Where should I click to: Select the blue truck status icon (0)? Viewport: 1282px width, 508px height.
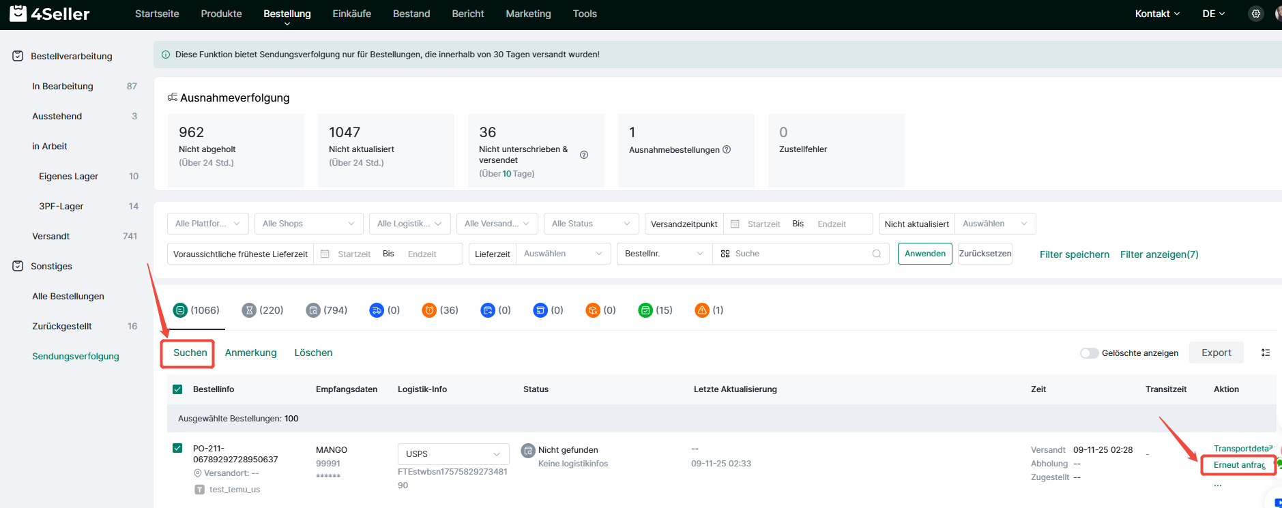(377, 310)
